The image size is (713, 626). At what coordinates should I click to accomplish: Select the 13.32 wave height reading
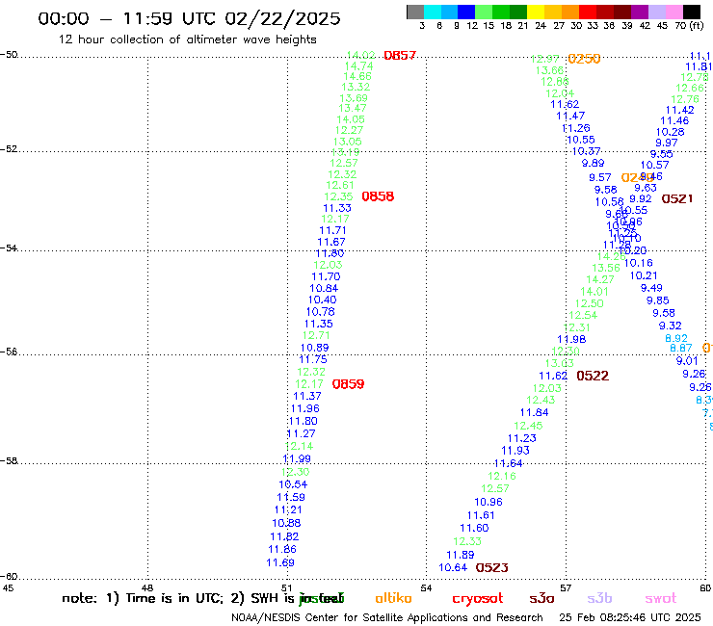tap(356, 87)
